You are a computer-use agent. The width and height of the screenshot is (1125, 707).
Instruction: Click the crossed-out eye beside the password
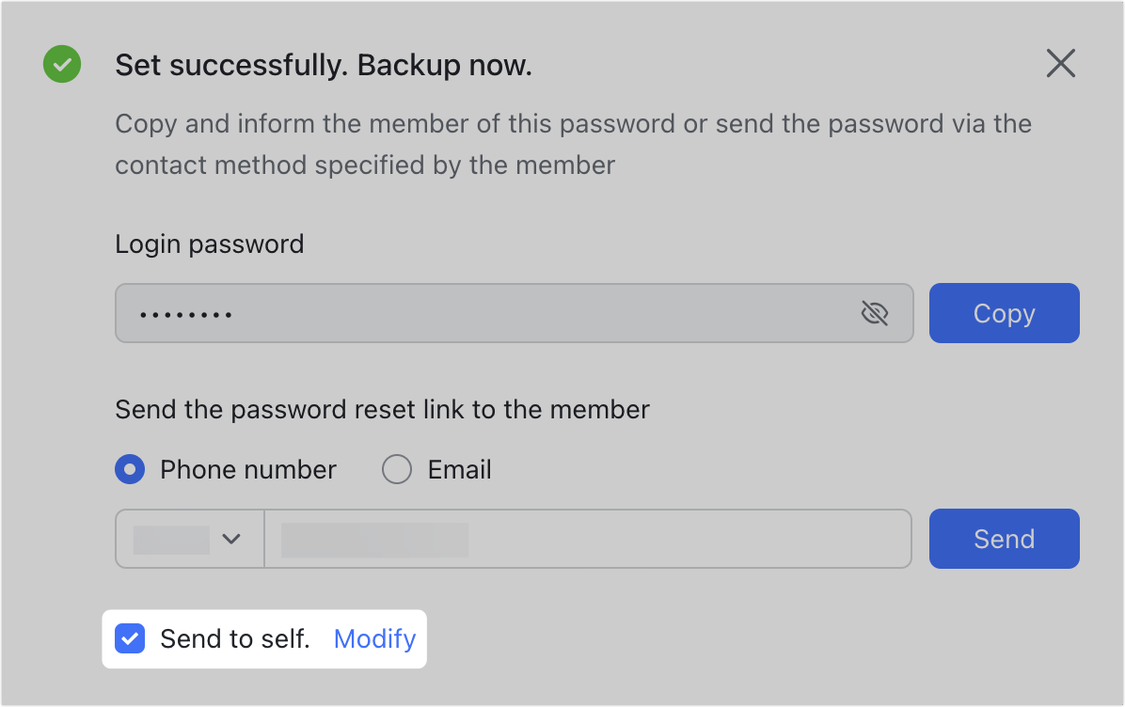tap(875, 313)
